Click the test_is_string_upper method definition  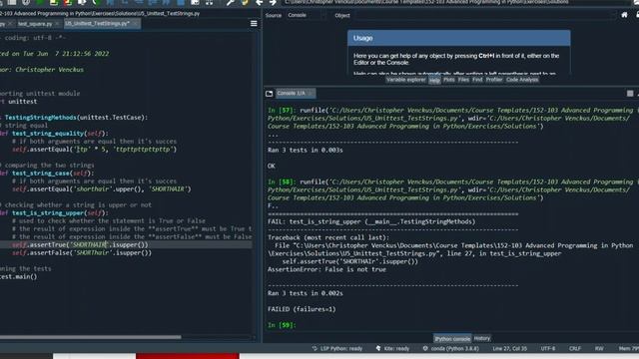[54, 212]
